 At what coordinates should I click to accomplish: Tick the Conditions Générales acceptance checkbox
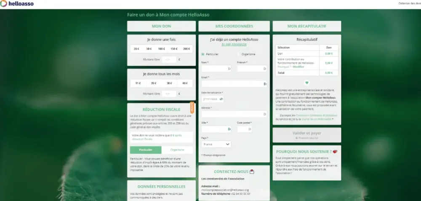pyautogui.click(x=277, y=115)
